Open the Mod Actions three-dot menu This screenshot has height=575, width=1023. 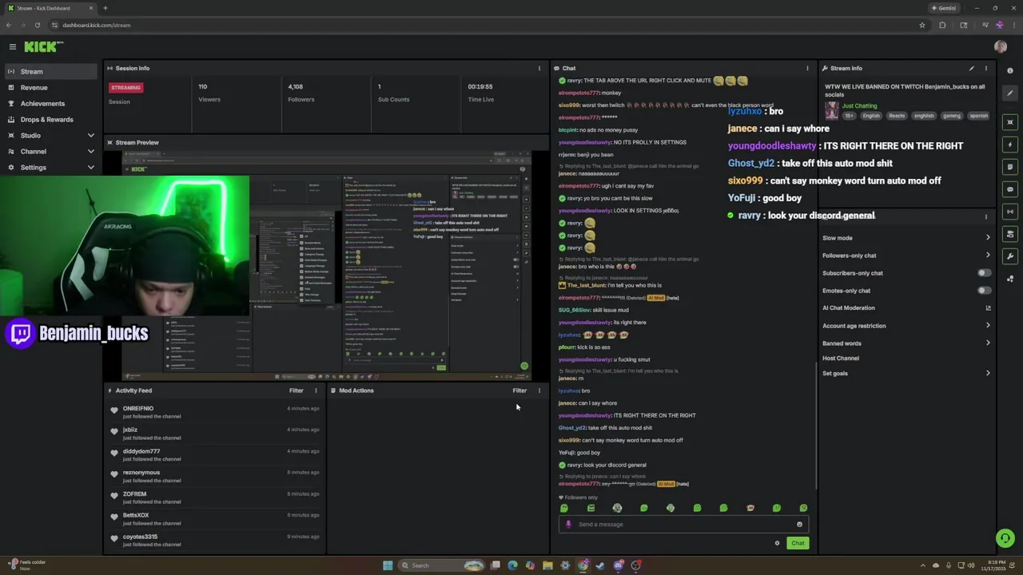tap(539, 391)
